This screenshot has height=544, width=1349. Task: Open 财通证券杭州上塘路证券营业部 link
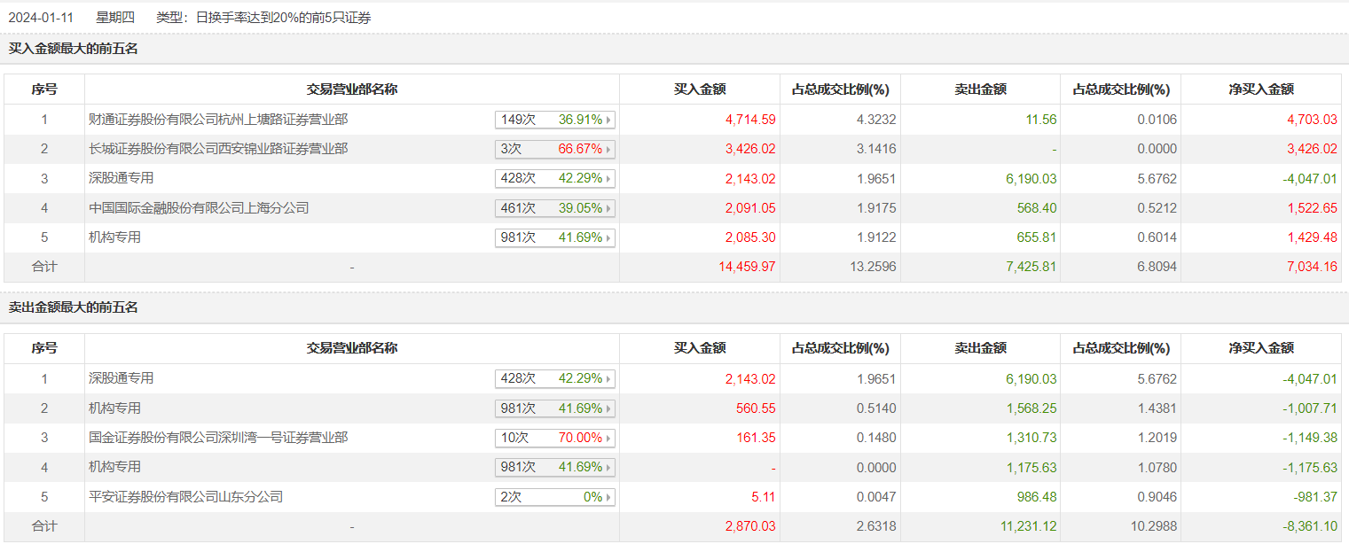(x=218, y=120)
